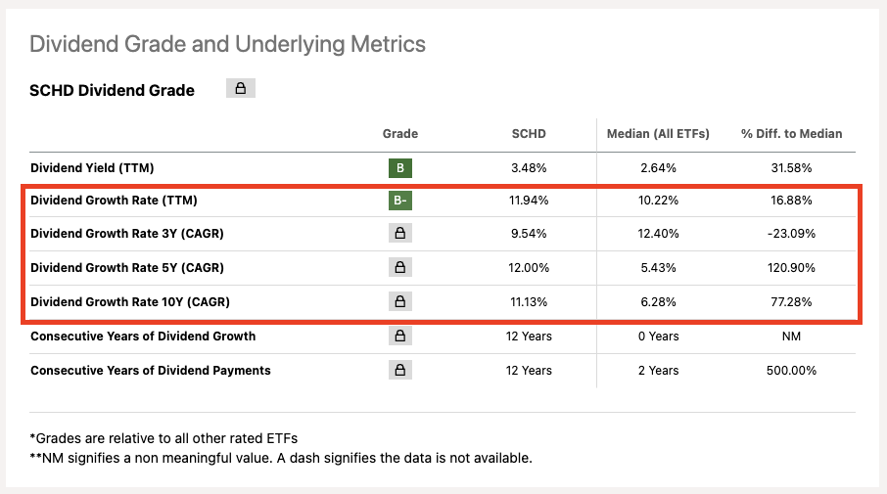This screenshot has height=494, width=887.
Task: Open Dividend Growth Rate 10Y (CAGR) label
Action: [130, 302]
